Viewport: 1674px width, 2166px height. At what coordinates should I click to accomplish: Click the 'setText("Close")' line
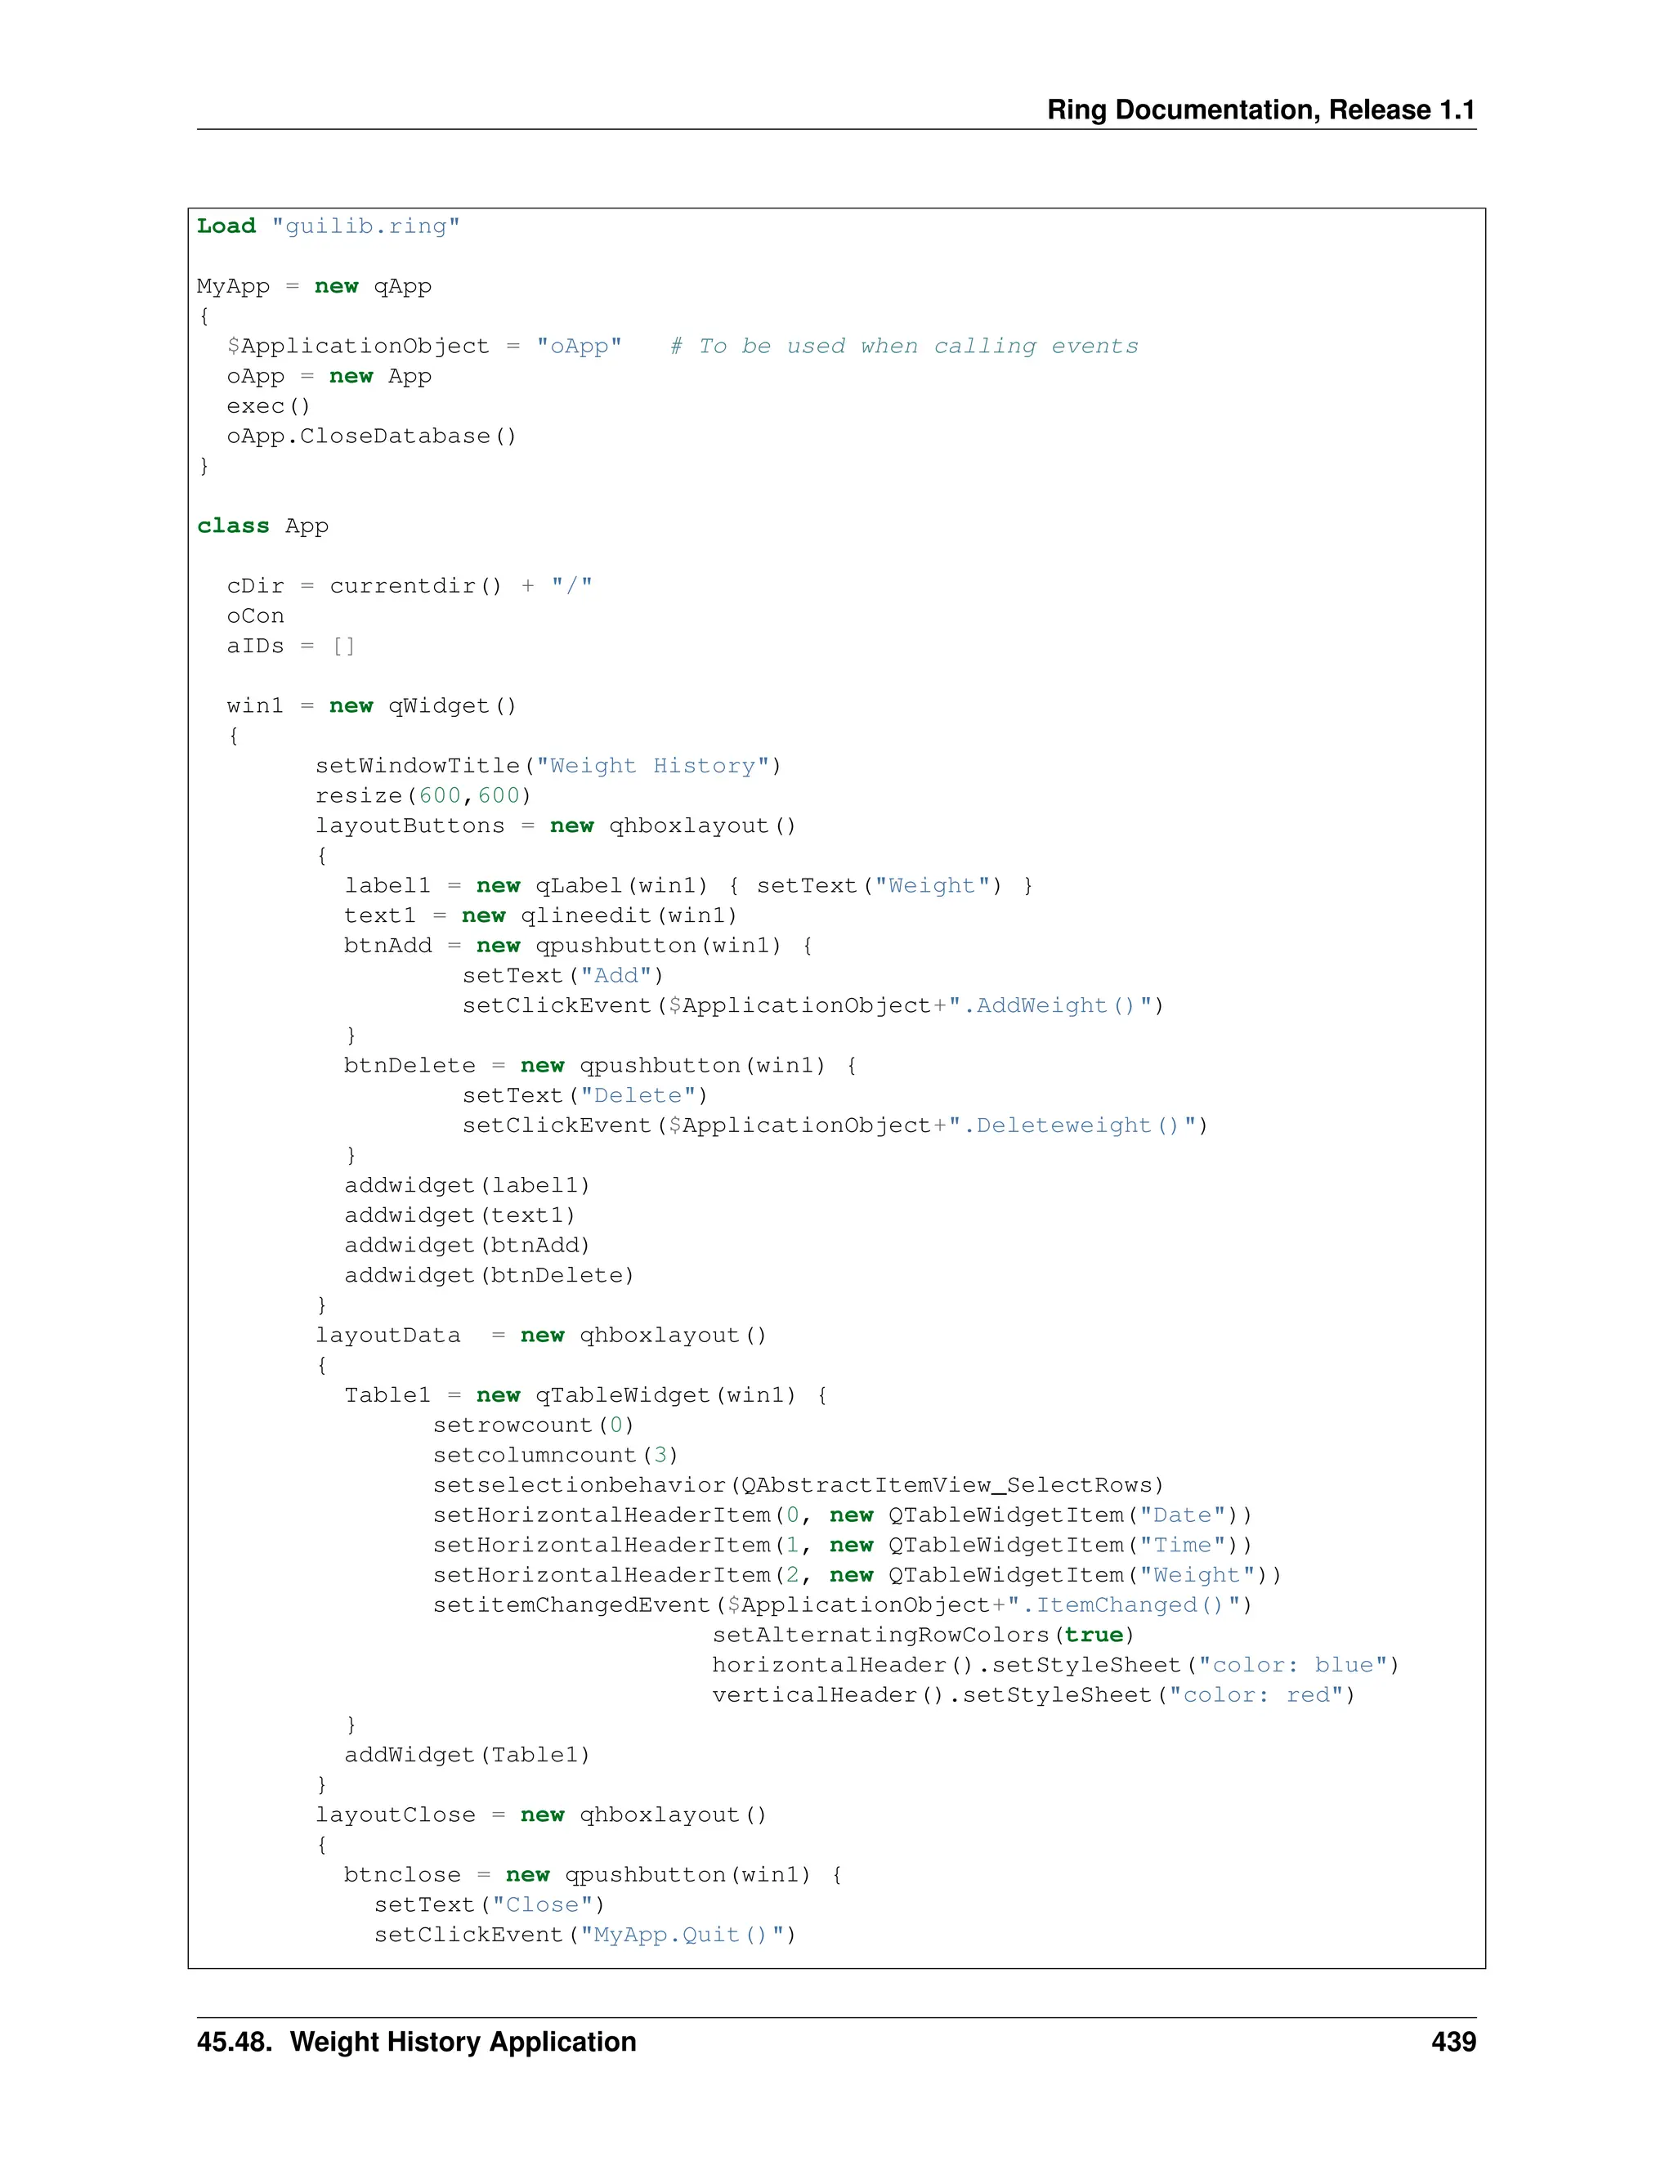pos(490,1905)
